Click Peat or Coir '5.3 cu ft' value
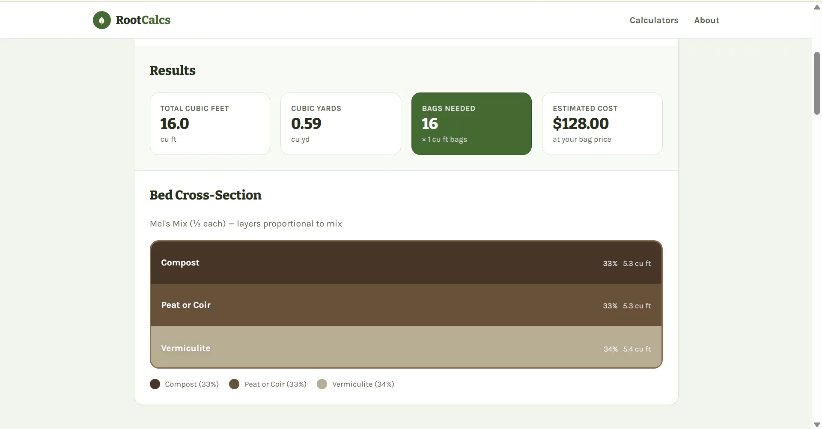This screenshot has height=429, width=822. 637,306
